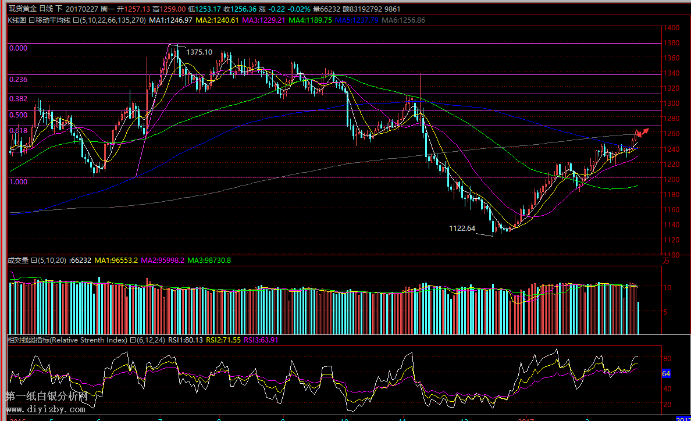Select the 1.000 Fibonacci level label
Screen dimensions: 691x421
click(x=19, y=181)
